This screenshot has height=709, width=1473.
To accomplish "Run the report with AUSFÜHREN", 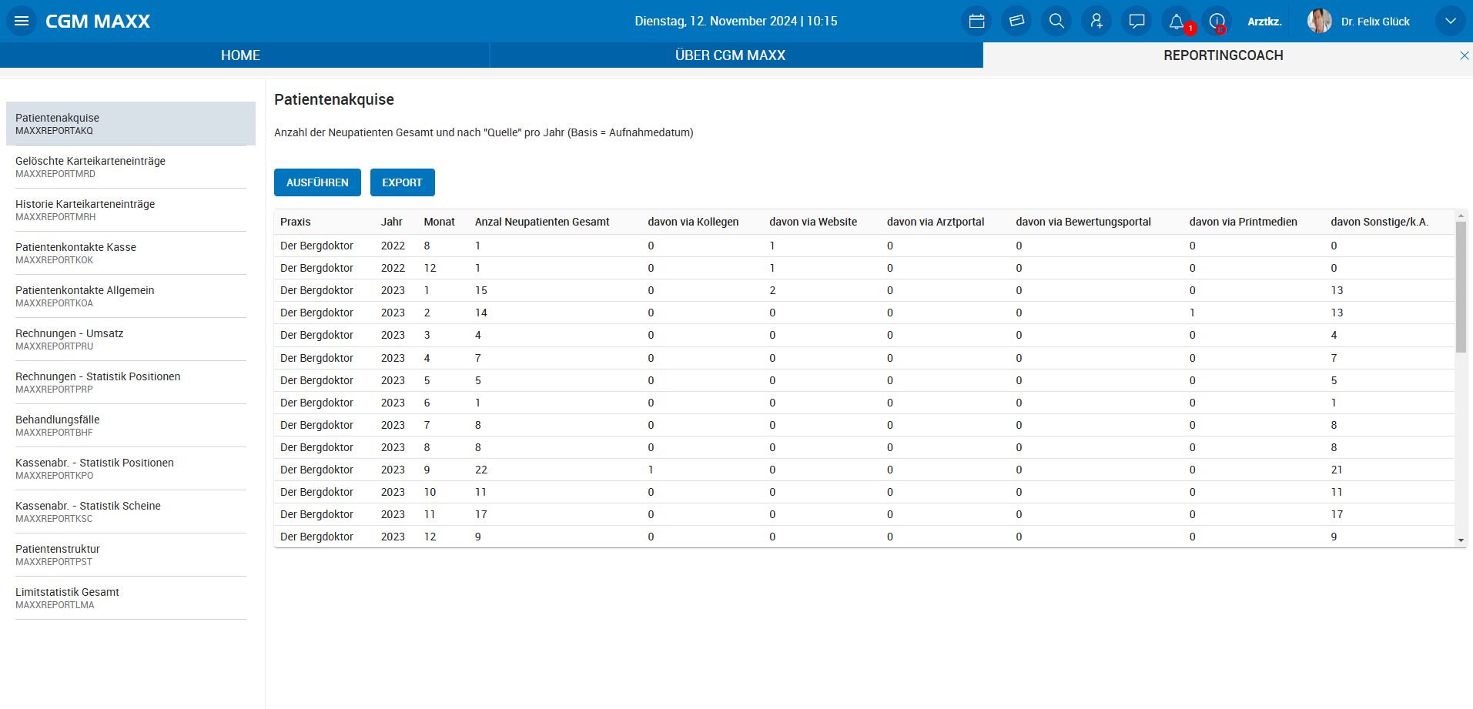I will point(317,182).
